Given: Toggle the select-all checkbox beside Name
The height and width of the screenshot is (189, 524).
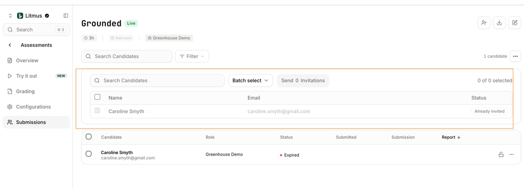Looking at the screenshot, I should 97,97.
